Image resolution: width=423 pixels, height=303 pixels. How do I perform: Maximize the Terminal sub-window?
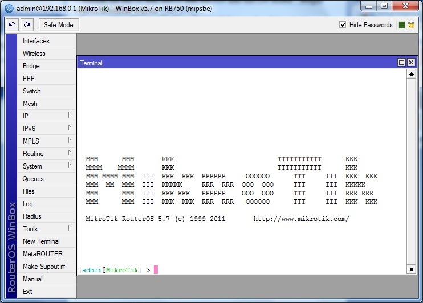[x=401, y=63]
